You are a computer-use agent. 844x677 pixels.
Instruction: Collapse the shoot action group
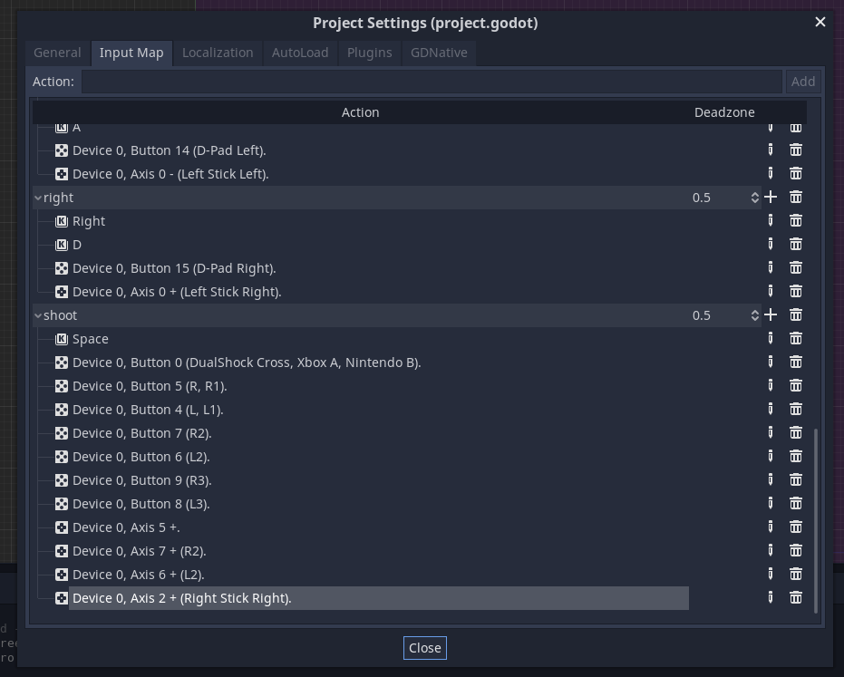pos(38,315)
